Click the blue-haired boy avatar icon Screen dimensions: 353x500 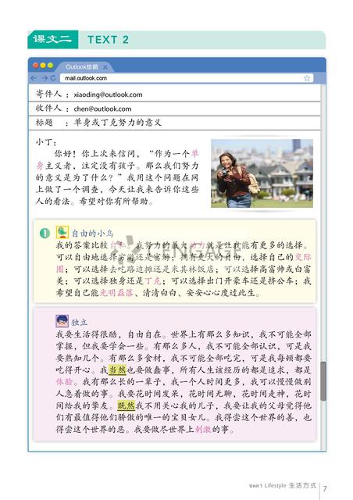click(x=62, y=321)
